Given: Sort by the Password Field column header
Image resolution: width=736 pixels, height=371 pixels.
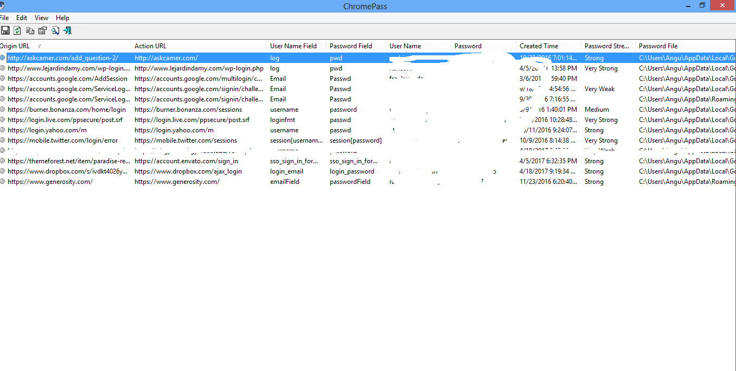Looking at the screenshot, I should coord(356,46).
